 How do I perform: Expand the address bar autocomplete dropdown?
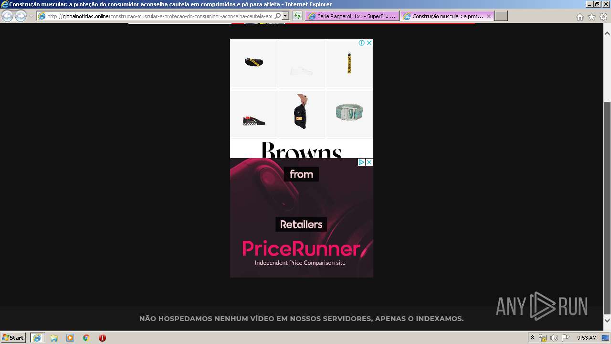pos(285,16)
